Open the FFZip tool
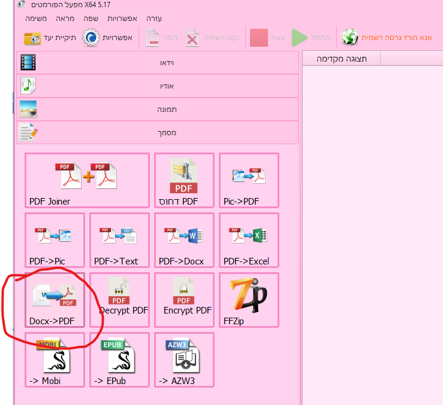This screenshot has width=443, height=405. pos(249,300)
